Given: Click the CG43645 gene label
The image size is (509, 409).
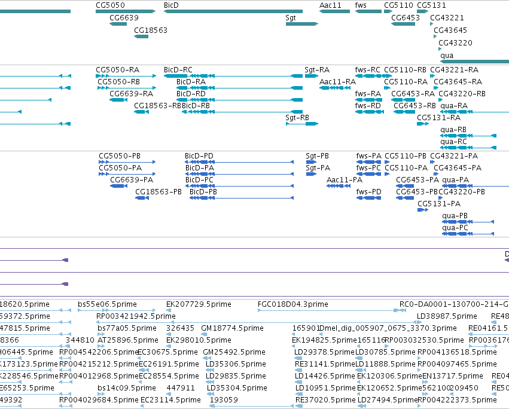Looking at the screenshot, I should pos(450,30).
